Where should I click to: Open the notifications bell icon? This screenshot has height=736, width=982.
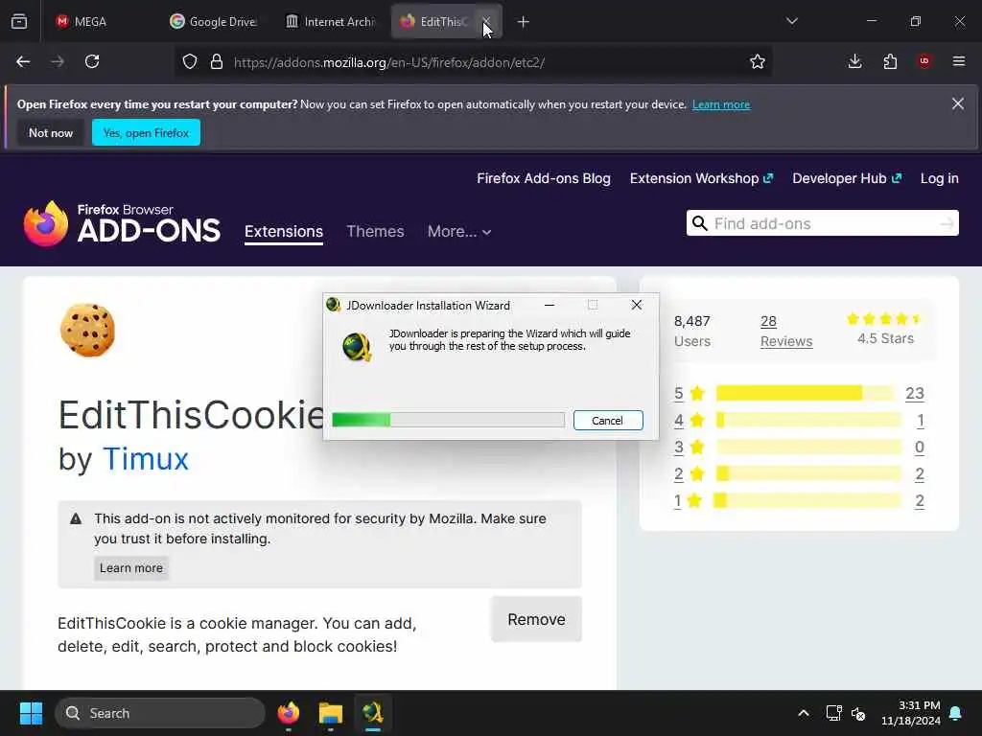956,713
